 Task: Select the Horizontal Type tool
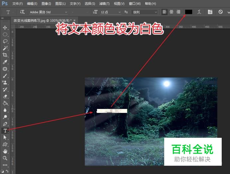5,130
